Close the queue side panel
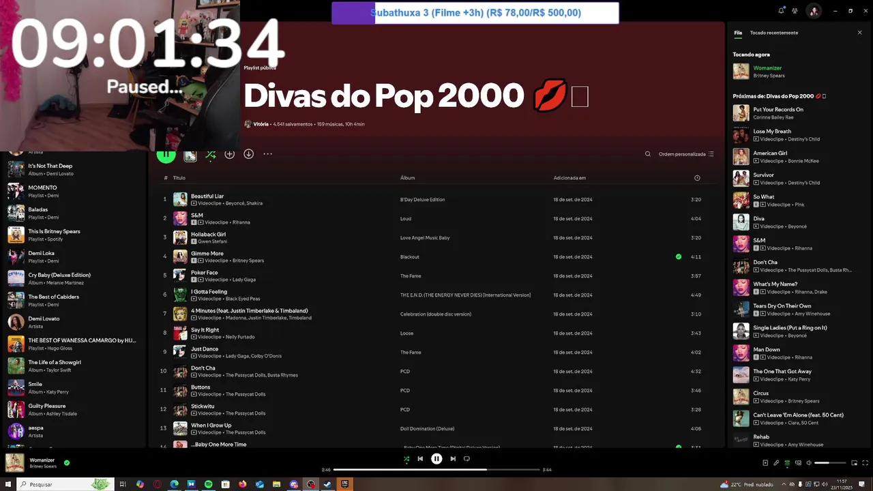The image size is (873, 491). click(x=859, y=33)
